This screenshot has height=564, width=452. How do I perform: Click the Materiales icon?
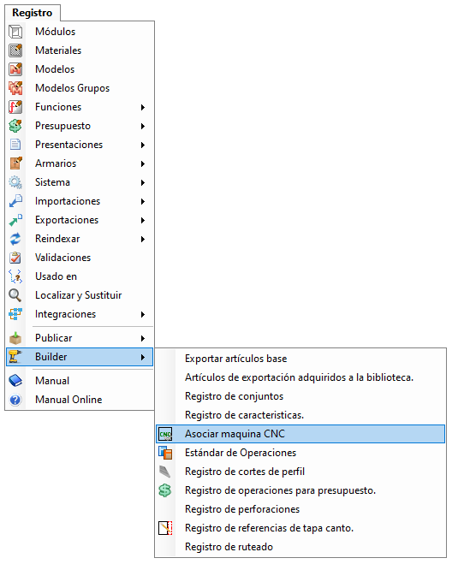(15, 50)
